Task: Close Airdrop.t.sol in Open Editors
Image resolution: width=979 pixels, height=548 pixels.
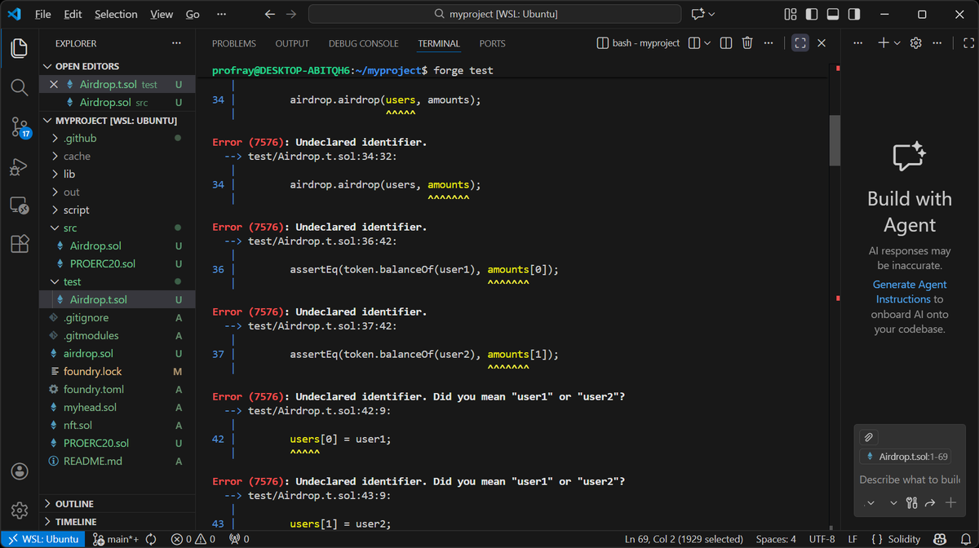Action: 54,84
